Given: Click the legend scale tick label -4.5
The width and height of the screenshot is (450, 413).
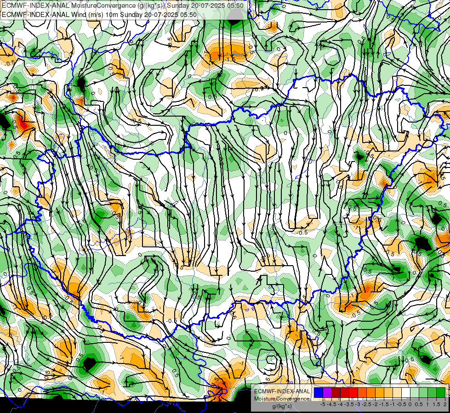Looking at the screenshot, I should coord(331,404).
